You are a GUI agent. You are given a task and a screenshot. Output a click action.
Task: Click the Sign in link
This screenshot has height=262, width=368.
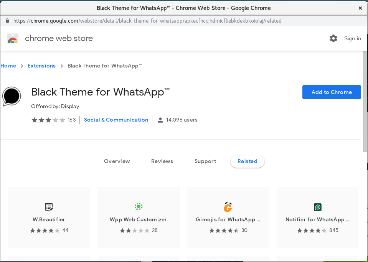coord(352,38)
